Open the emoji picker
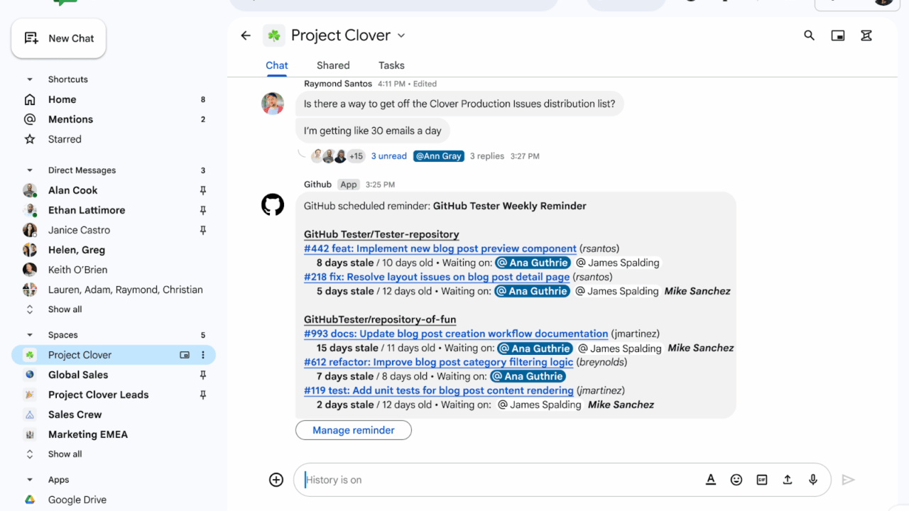 (736, 480)
